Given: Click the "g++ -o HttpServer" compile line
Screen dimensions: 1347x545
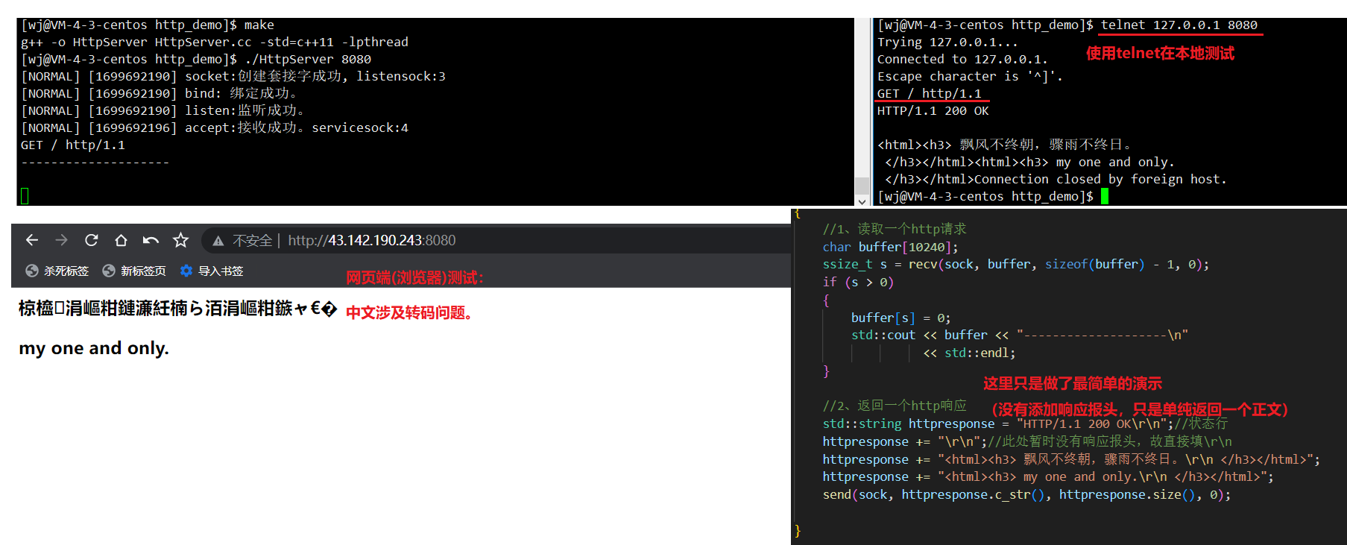Looking at the screenshot, I should 215,42.
